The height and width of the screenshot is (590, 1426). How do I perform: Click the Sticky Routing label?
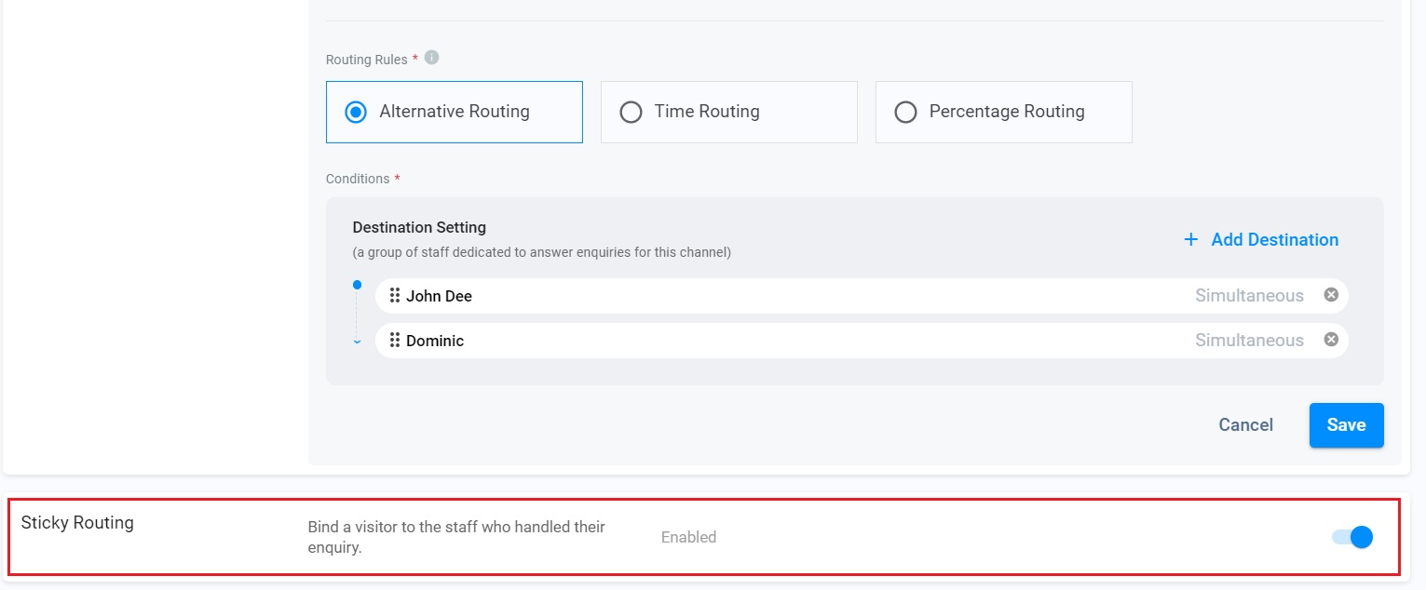point(77,523)
